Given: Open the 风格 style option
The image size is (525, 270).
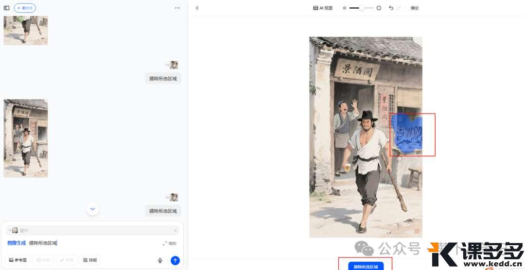Looking at the screenshot, I should coord(67,260).
